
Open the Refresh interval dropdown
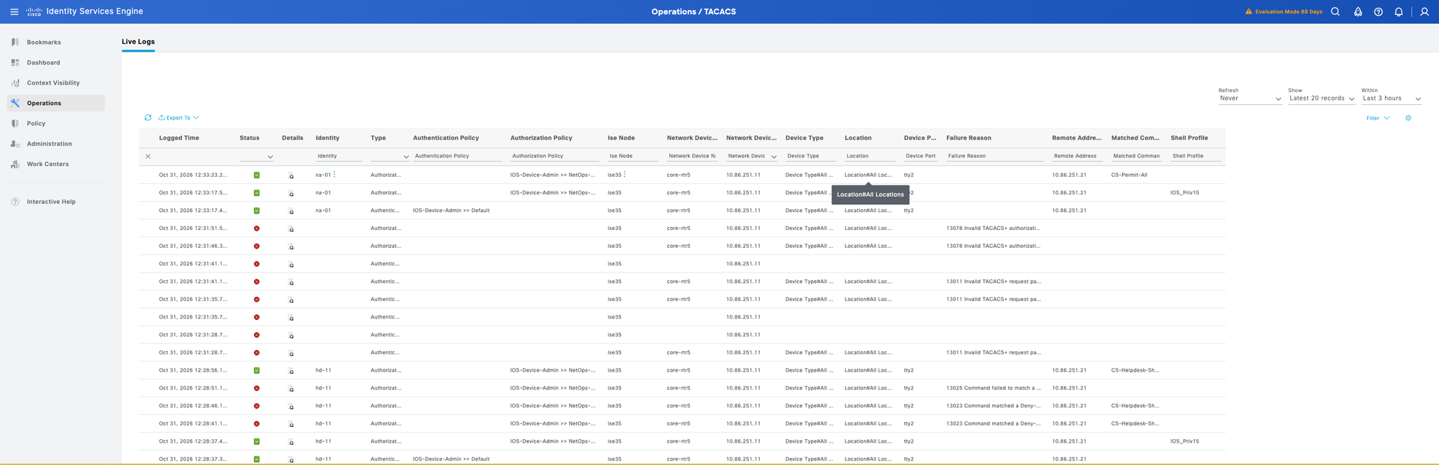click(x=1250, y=98)
